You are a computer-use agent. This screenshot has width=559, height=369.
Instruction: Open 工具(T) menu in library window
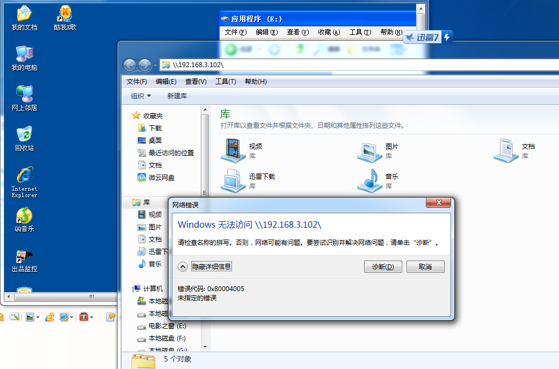226,82
